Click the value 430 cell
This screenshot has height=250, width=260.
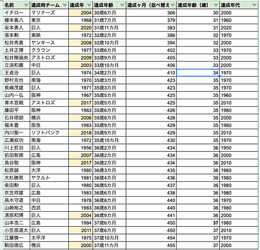tap(151, 140)
